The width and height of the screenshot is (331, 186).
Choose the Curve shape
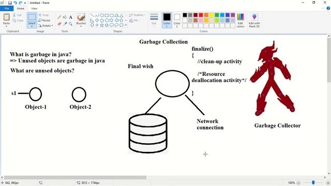(x=97, y=16)
